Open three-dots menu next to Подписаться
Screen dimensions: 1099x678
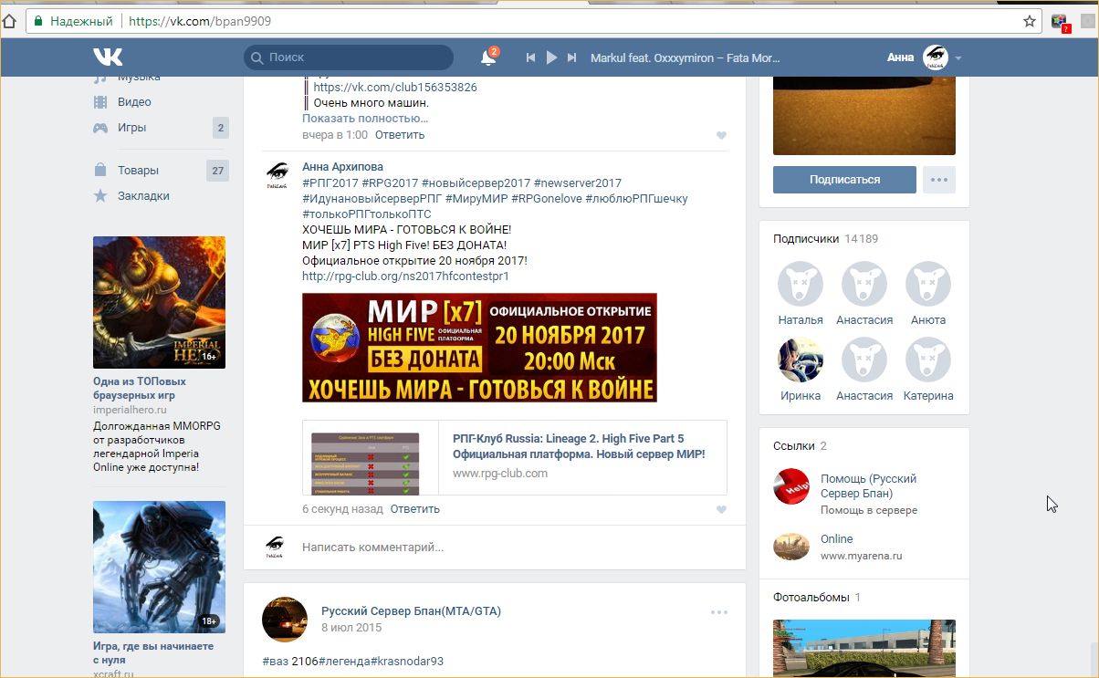point(939,180)
